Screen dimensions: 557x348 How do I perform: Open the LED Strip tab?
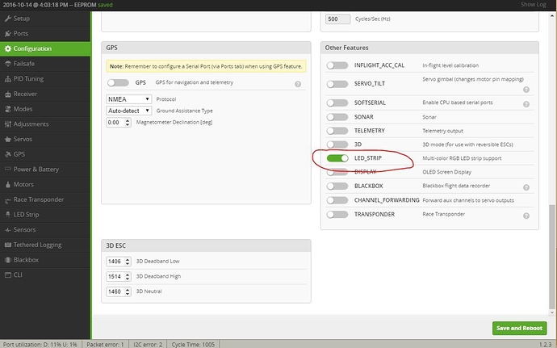(45, 215)
